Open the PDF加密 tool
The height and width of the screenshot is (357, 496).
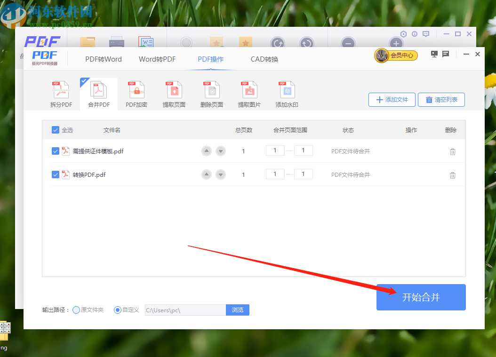click(136, 93)
